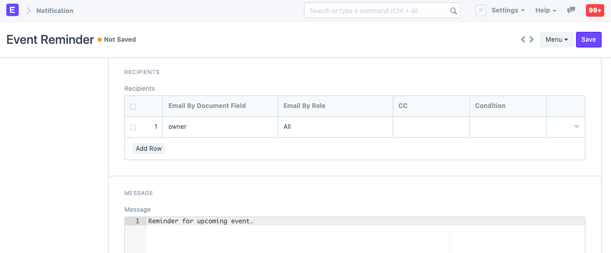Click the CC cell in row 1
611x253 pixels.
coord(431,127)
